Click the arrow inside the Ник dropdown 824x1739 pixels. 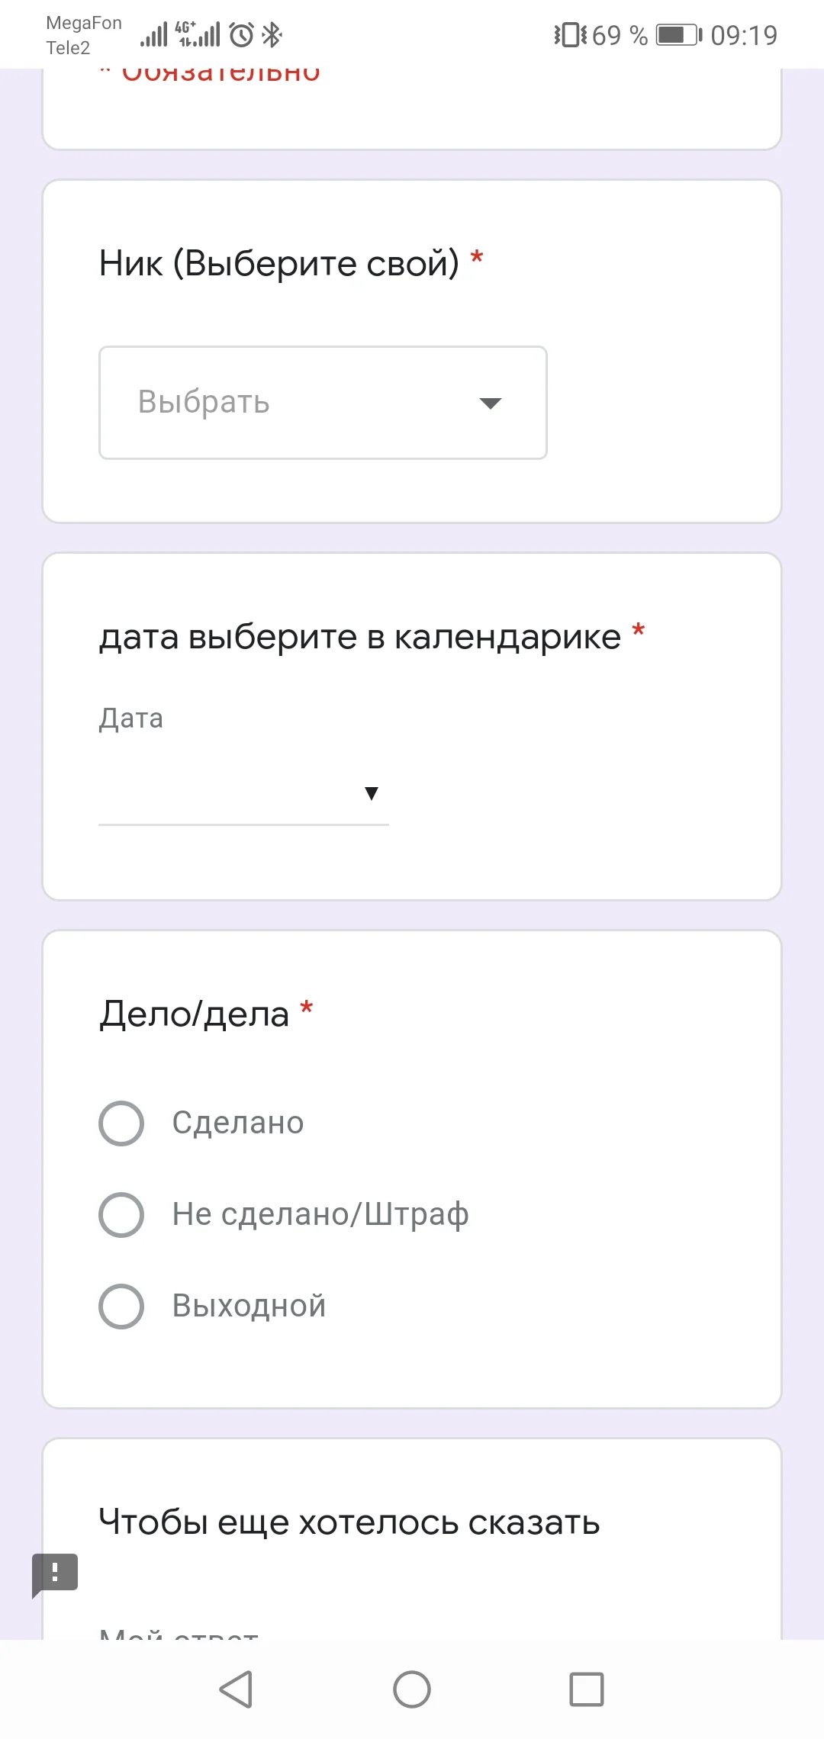pyautogui.click(x=490, y=403)
